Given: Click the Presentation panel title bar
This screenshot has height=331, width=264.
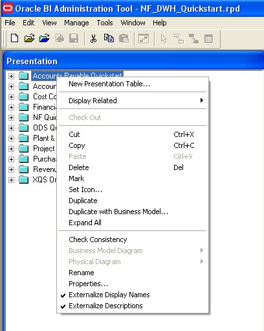Looking at the screenshot, I should [134, 61].
